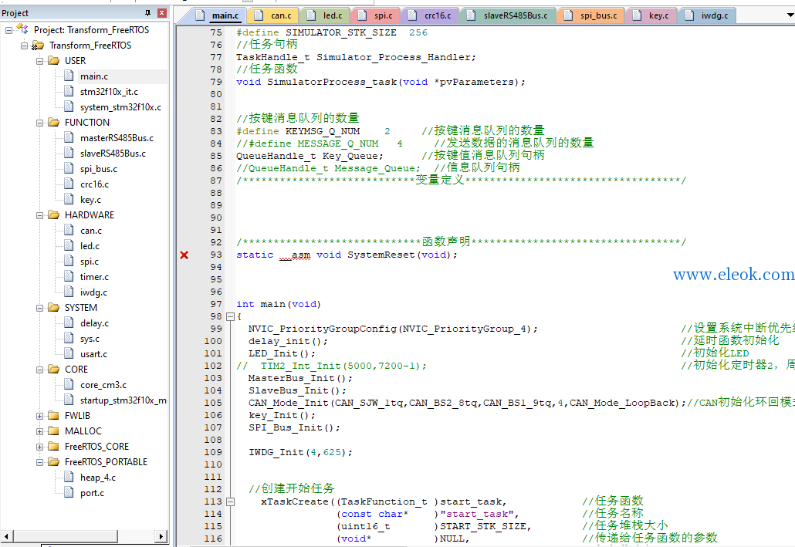Switch to the slaveRS485Bus.c tab
Viewport: 795px width, 547px height.
pyautogui.click(x=507, y=15)
